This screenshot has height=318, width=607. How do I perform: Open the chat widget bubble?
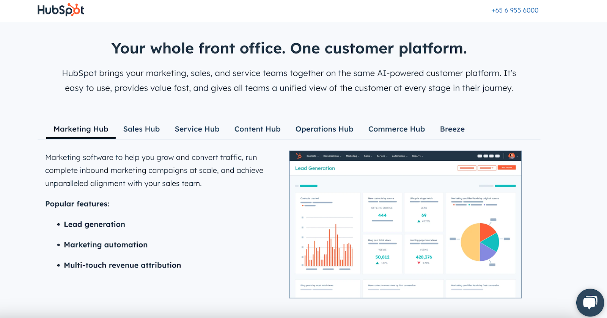[x=590, y=302]
